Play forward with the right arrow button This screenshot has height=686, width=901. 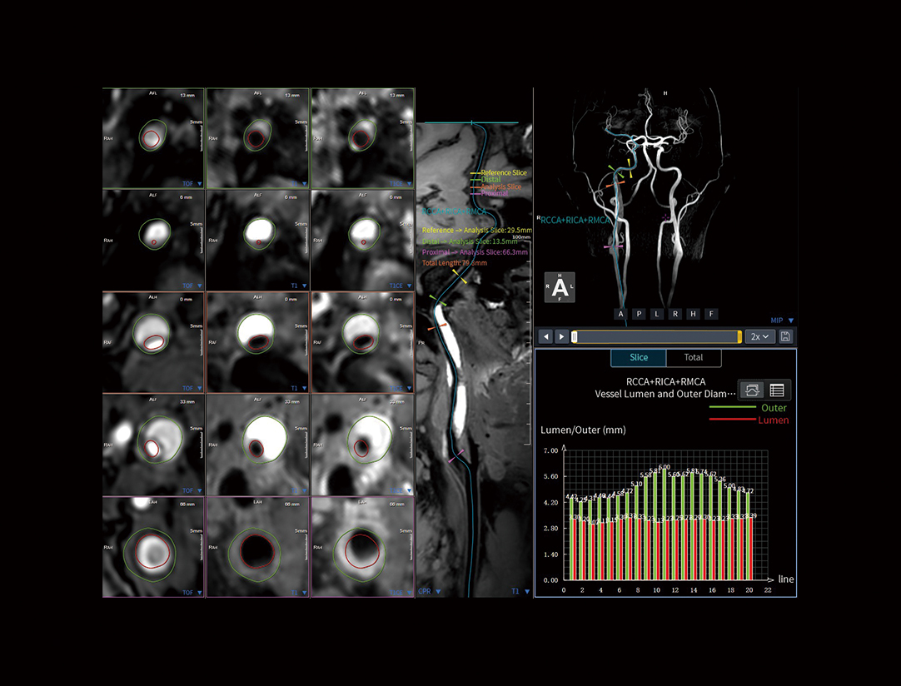tap(562, 336)
